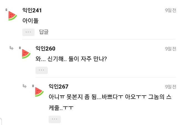Click the reply arrow icon beside 익인260

pyautogui.click(x=11, y=48)
